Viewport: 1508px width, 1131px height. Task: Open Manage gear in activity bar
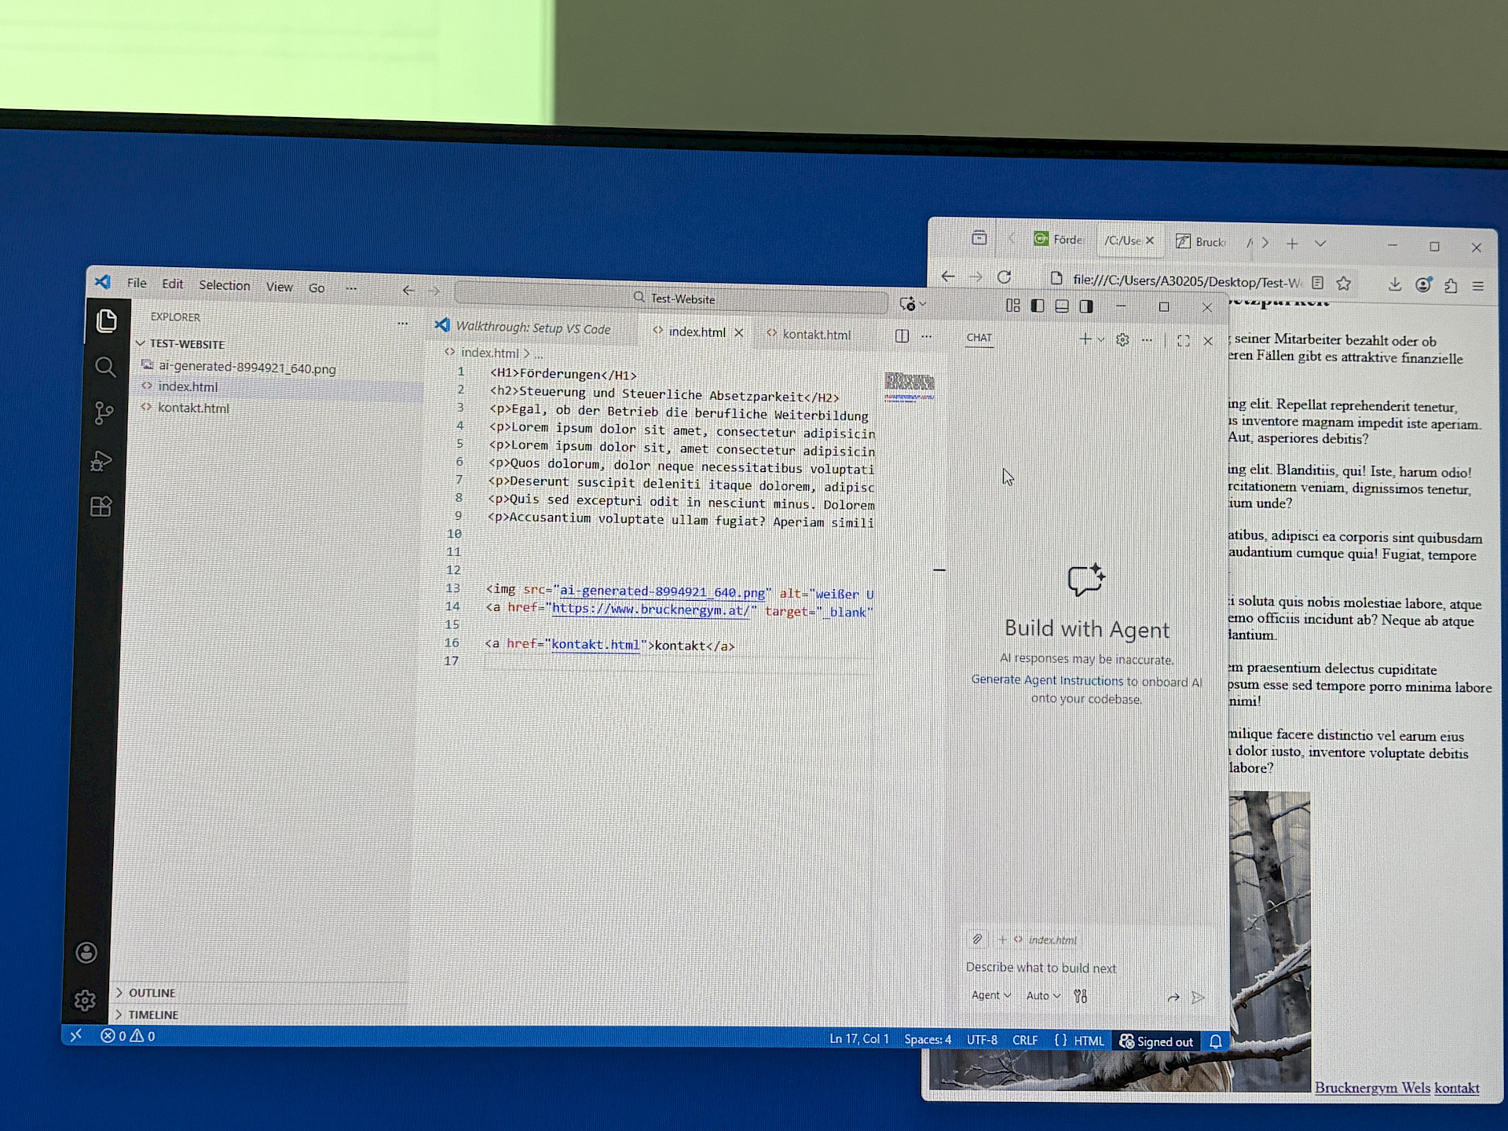click(85, 1000)
